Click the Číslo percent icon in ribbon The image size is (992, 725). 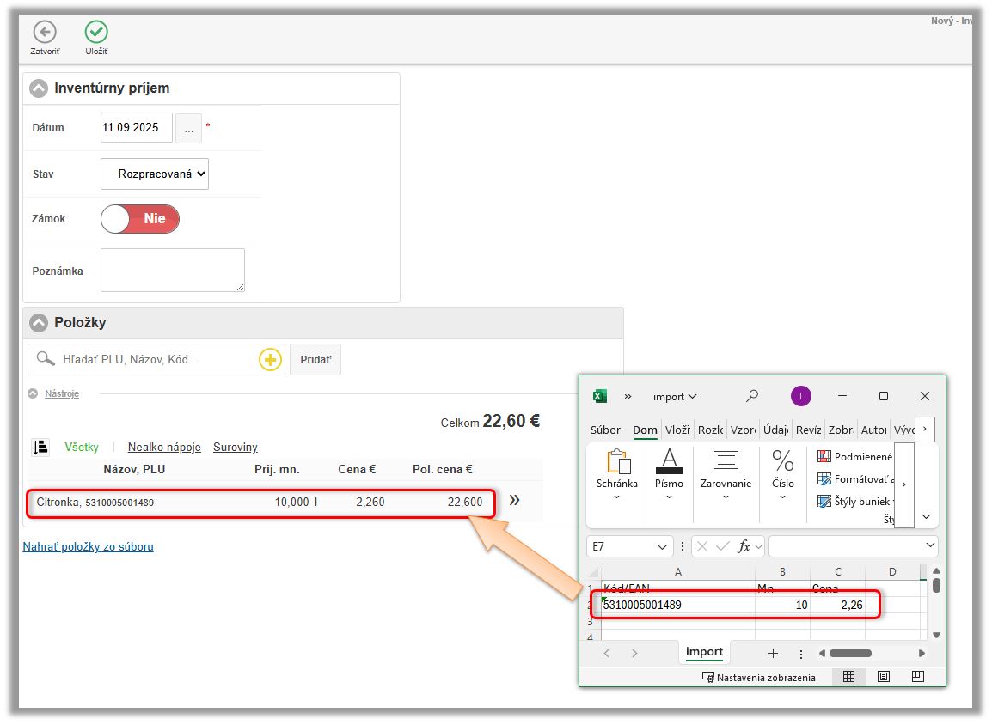pyautogui.click(x=782, y=461)
